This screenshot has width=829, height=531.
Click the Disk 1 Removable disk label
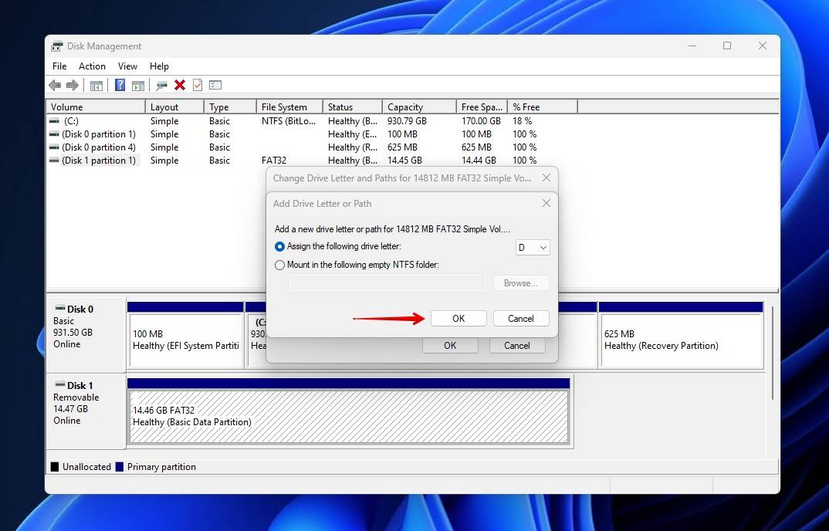86,411
